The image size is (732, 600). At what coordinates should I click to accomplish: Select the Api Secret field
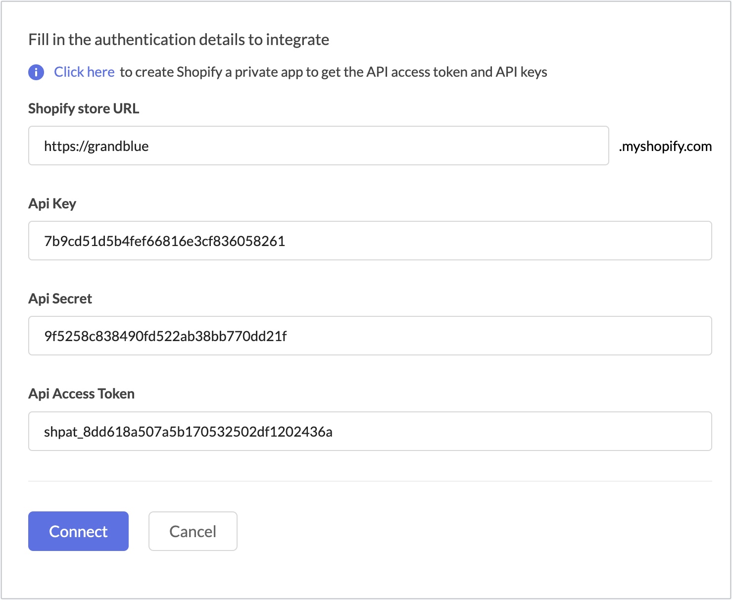point(370,336)
